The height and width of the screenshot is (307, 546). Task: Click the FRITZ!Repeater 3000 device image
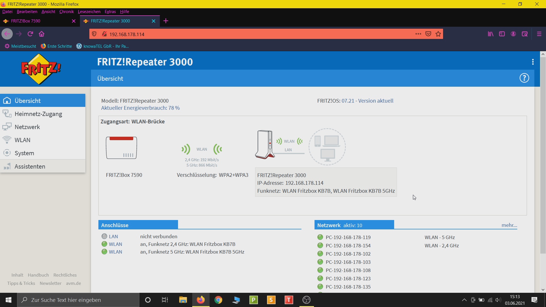[265, 144]
